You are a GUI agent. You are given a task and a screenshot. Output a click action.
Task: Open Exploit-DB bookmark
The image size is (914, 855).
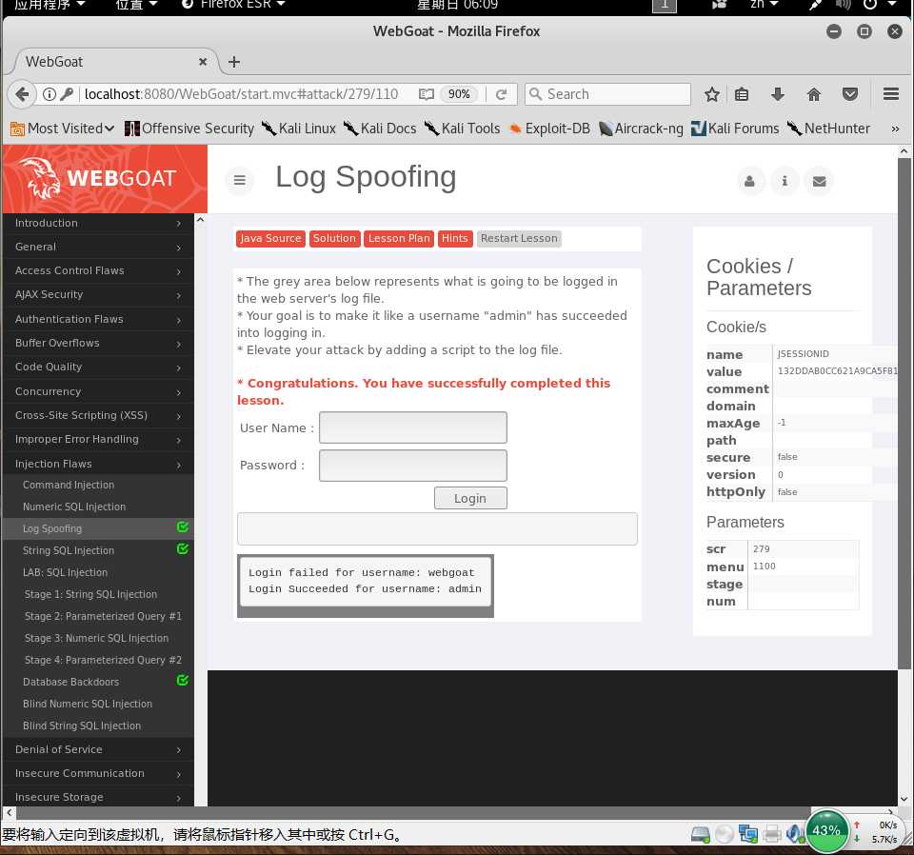pyautogui.click(x=549, y=129)
